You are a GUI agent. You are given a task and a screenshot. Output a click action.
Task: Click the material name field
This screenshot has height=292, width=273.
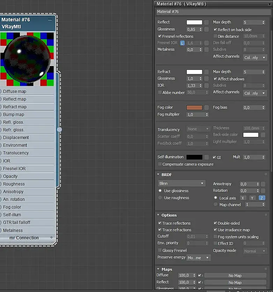(213, 12)
